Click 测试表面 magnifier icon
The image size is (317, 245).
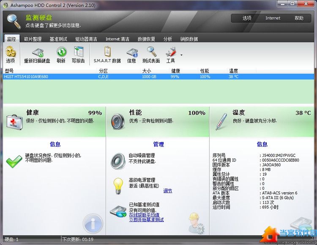click(x=152, y=52)
